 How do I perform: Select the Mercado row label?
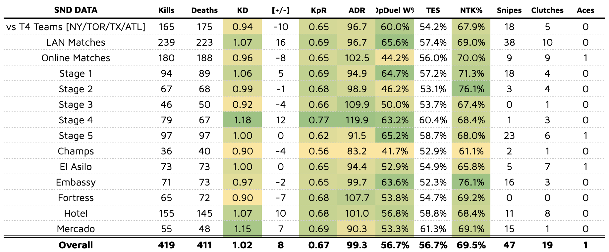pos(76,229)
